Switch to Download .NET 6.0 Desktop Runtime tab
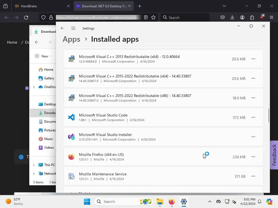Image resolution: width=278 pixels, height=208 pixels. pyautogui.click(x=104, y=6)
